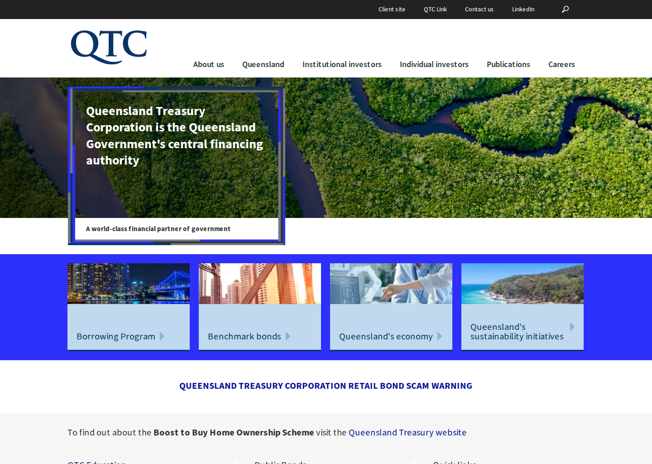Expand the Publications navigation menu
This screenshot has height=464, width=652.
pos(508,64)
